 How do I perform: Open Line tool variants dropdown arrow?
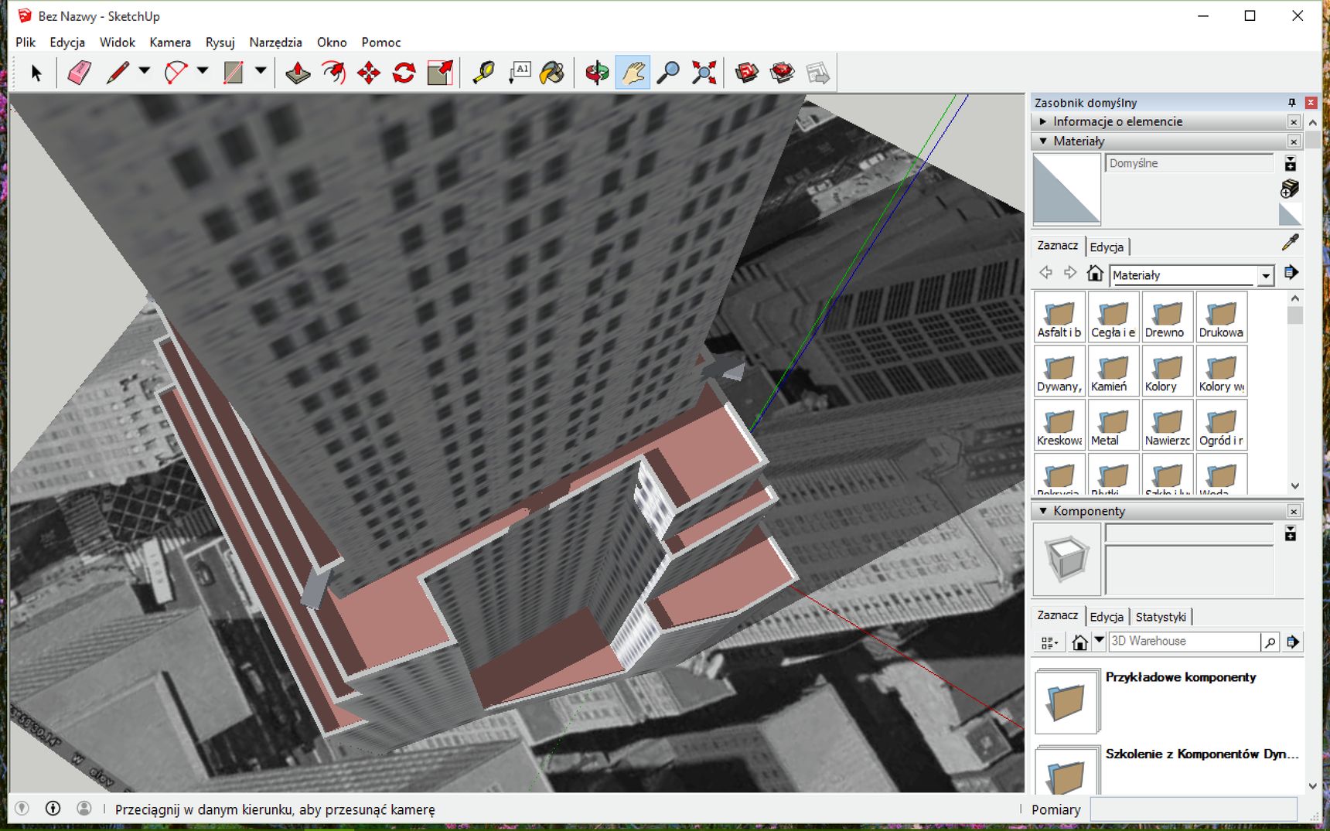pyautogui.click(x=145, y=71)
